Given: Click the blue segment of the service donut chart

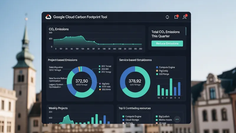Looking at the screenshot, I should point(126,77).
